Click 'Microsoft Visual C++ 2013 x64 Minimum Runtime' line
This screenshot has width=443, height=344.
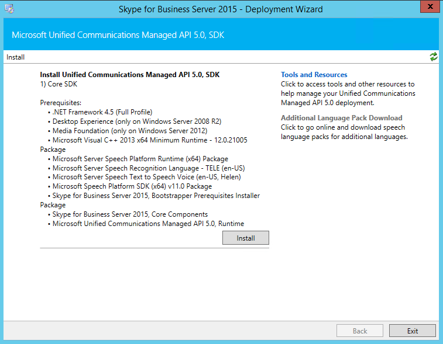coord(150,140)
